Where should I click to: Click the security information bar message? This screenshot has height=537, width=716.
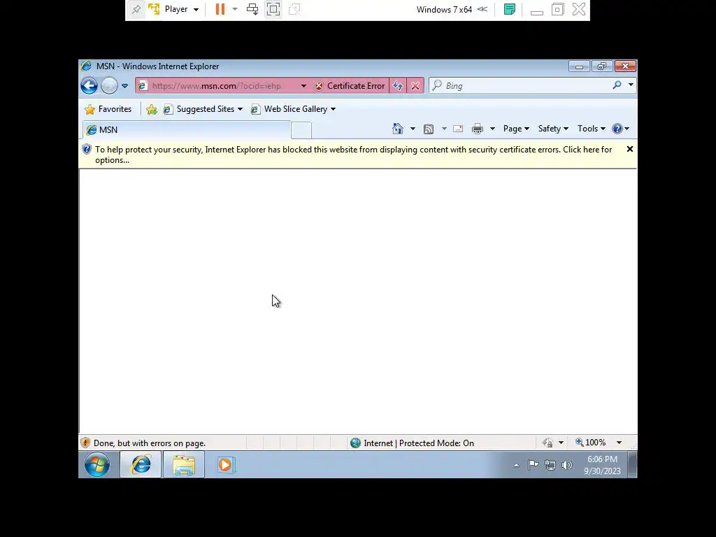(353, 155)
